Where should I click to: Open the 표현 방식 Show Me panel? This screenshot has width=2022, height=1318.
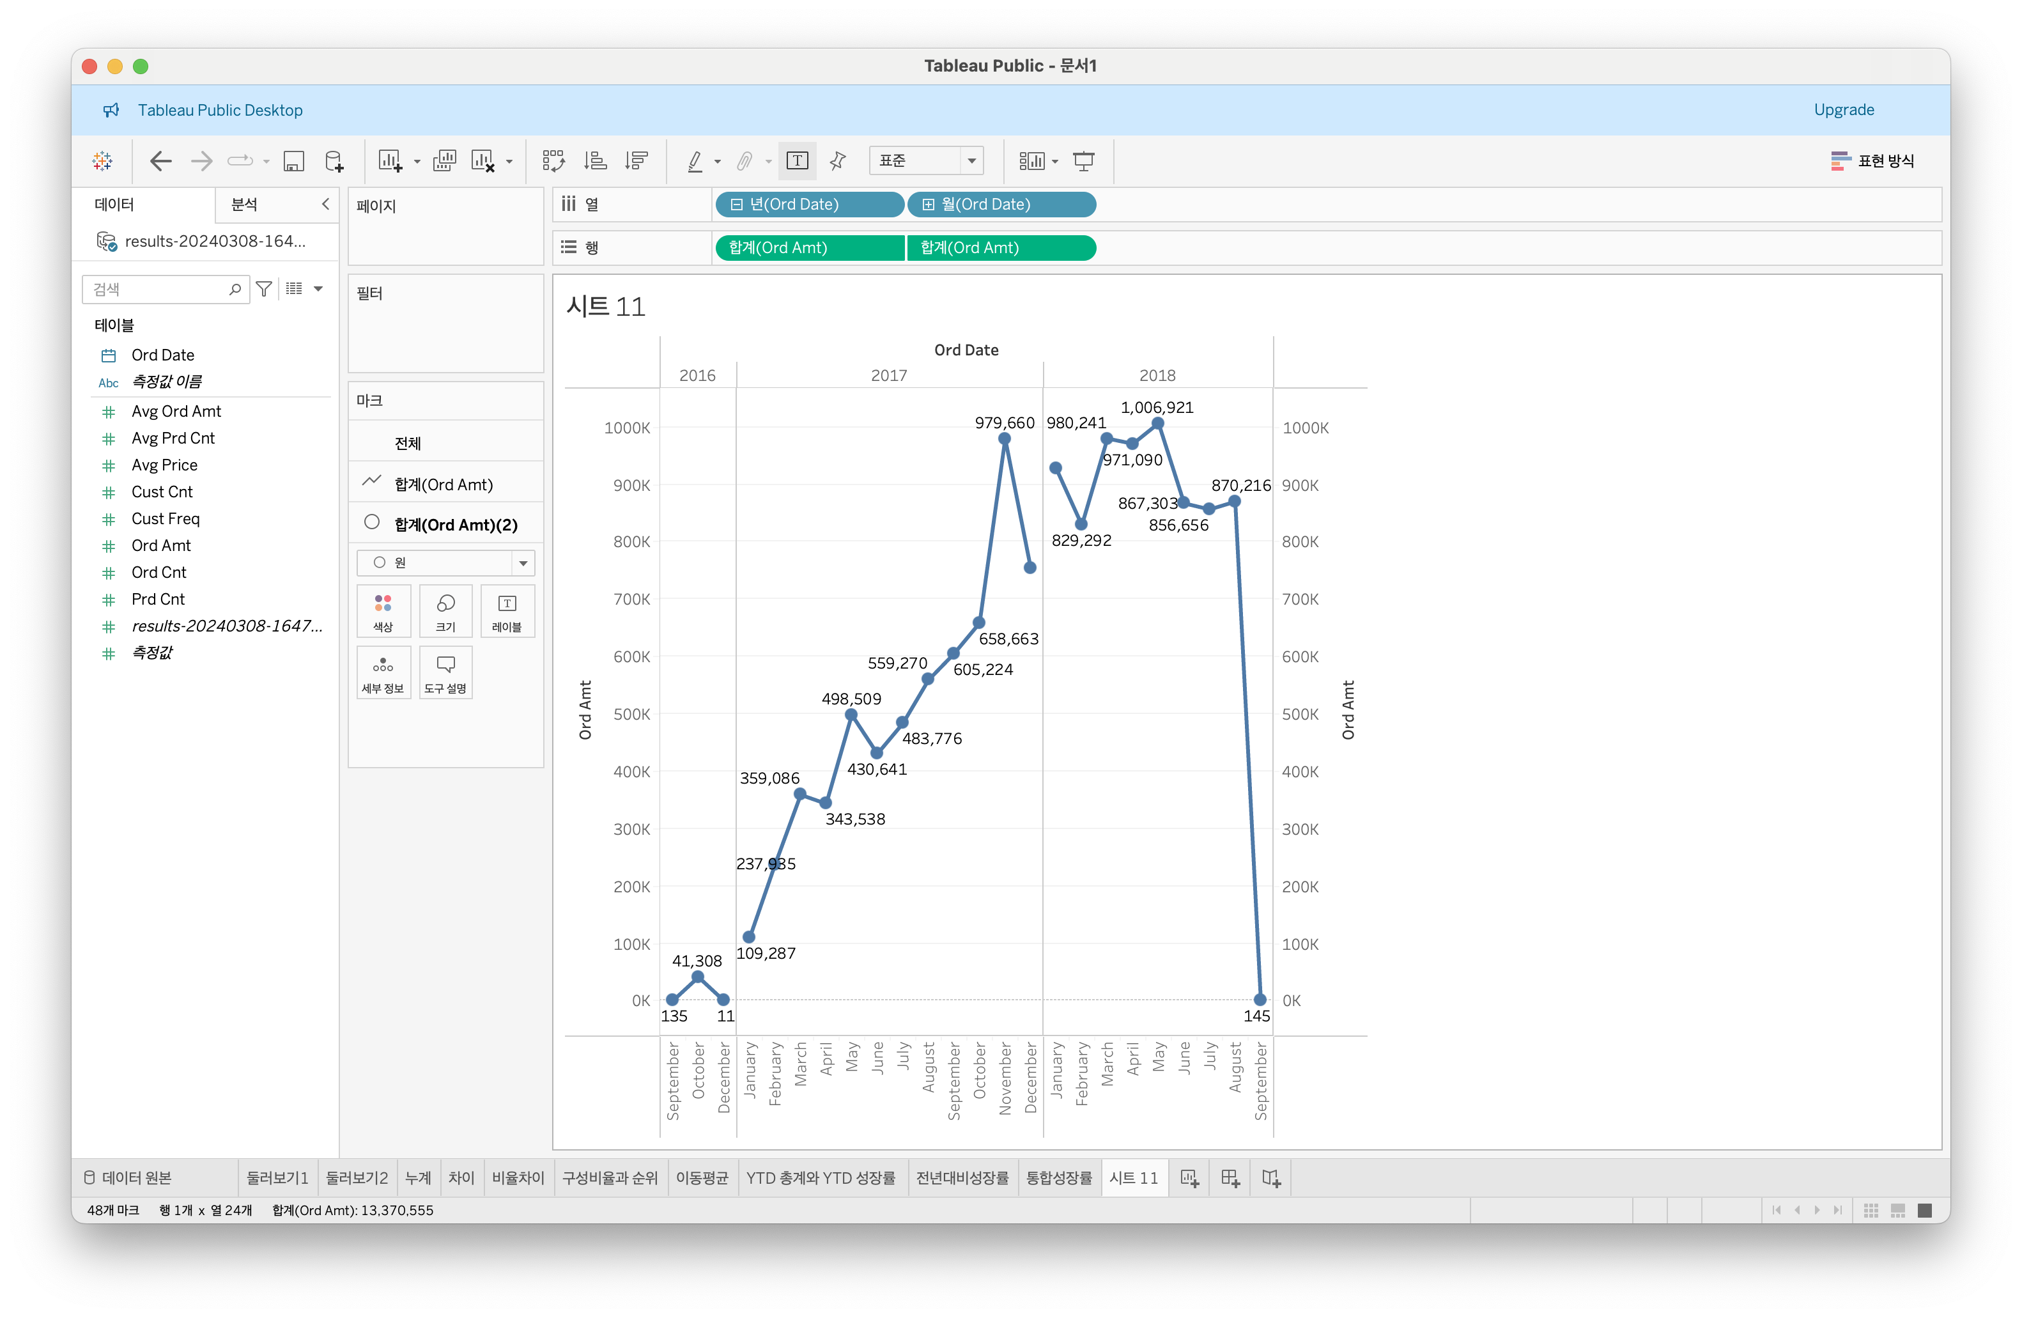[x=1872, y=160]
